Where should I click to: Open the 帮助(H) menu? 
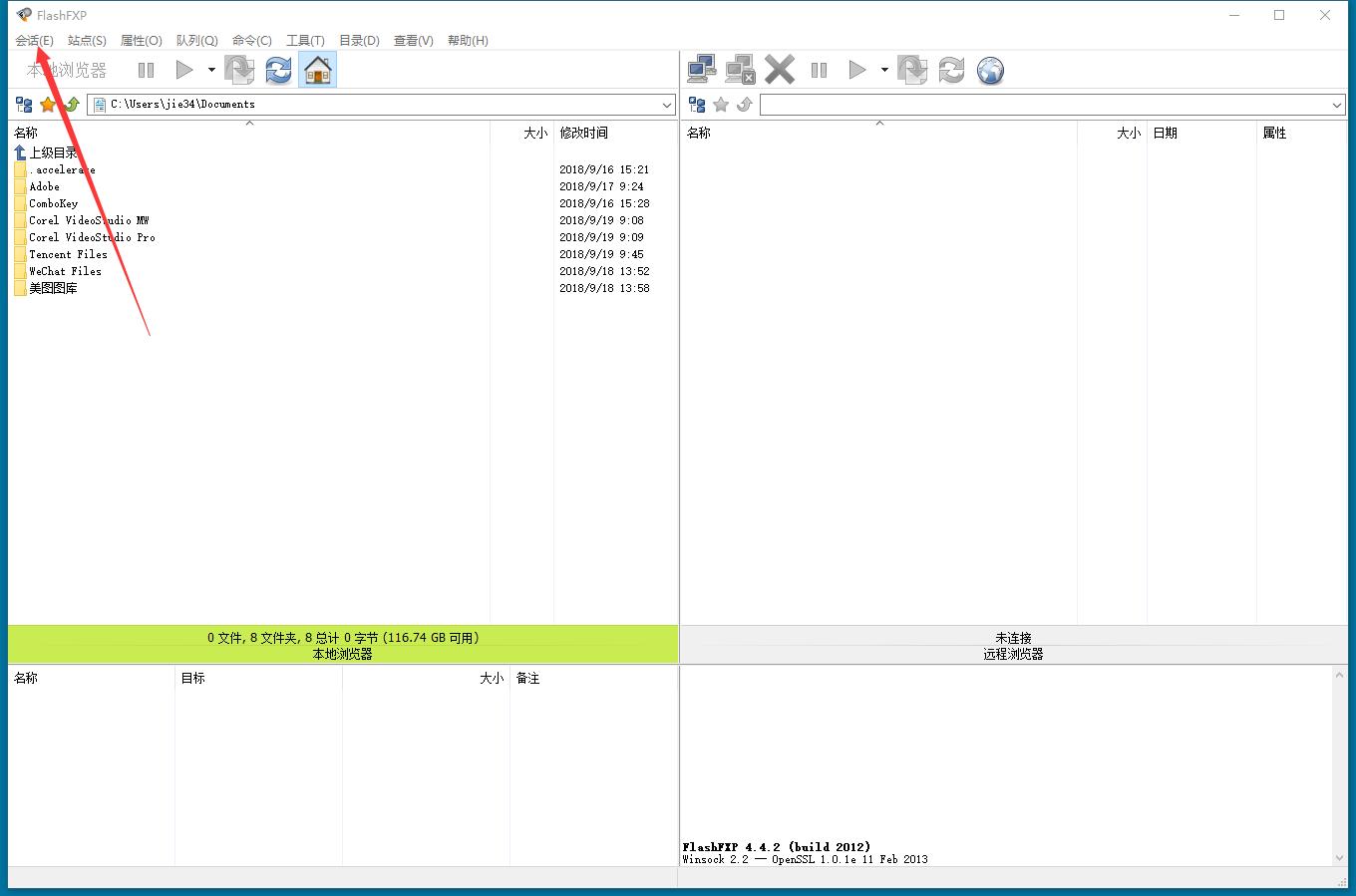468,41
